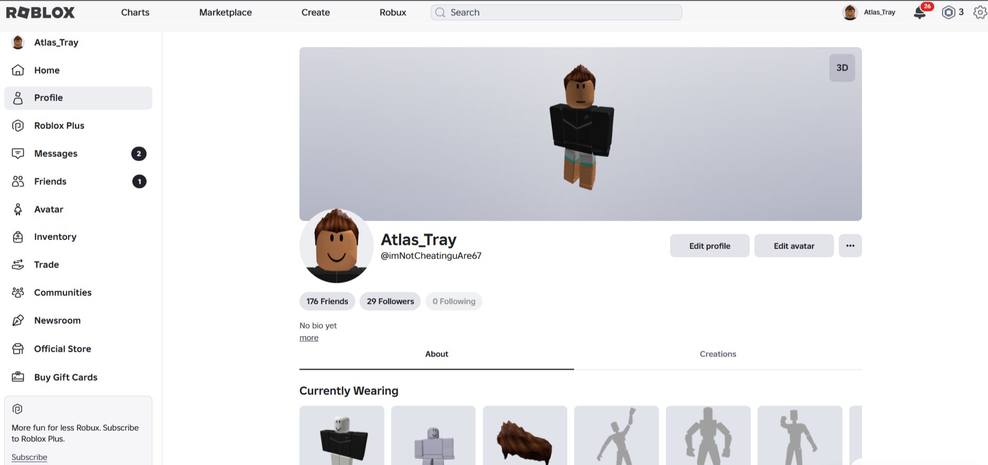Click the Atlas_Tray name in the sidebar
Screen dimensions: 988x465
click(x=56, y=43)
